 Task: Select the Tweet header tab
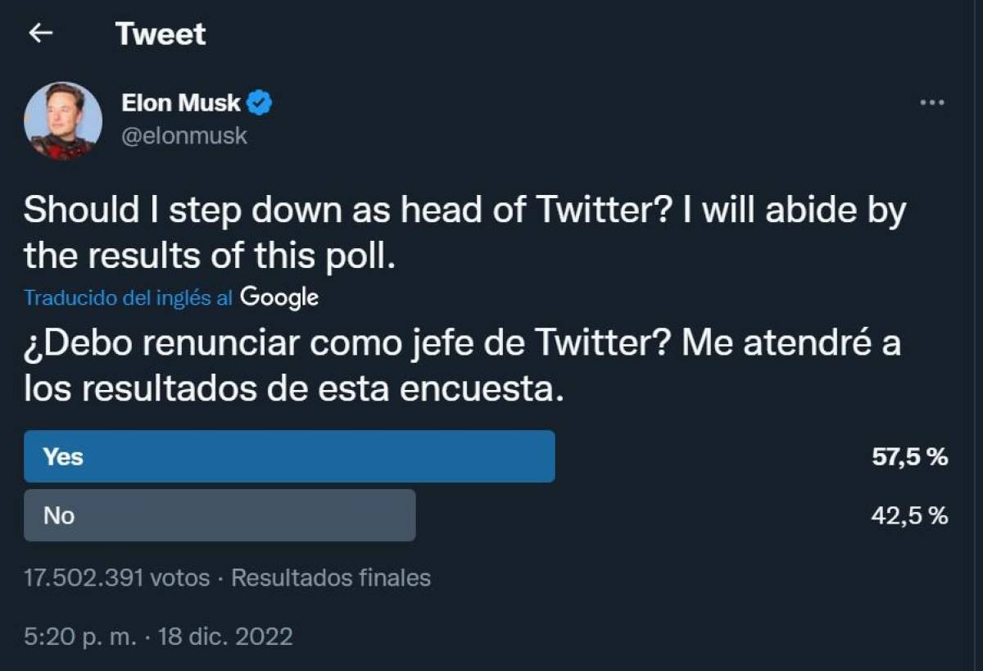click(160, 34)
